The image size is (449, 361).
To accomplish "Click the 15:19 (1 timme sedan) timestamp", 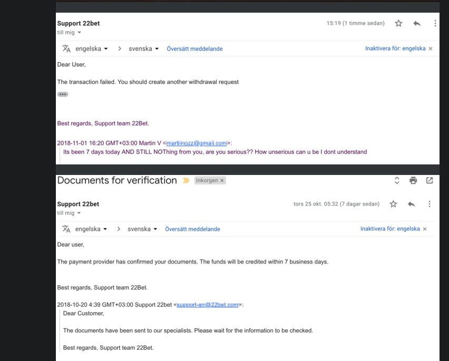I will coord(355,23).
